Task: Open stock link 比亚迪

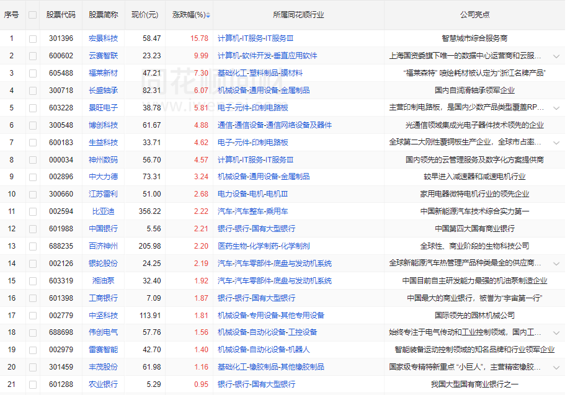Action: point(103,211)
